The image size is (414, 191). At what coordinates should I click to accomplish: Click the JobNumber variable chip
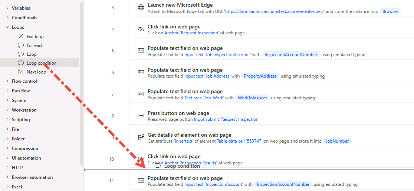point(337,141)
